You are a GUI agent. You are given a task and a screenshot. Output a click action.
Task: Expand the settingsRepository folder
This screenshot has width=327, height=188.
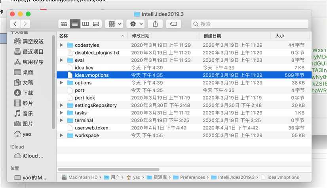61,105
